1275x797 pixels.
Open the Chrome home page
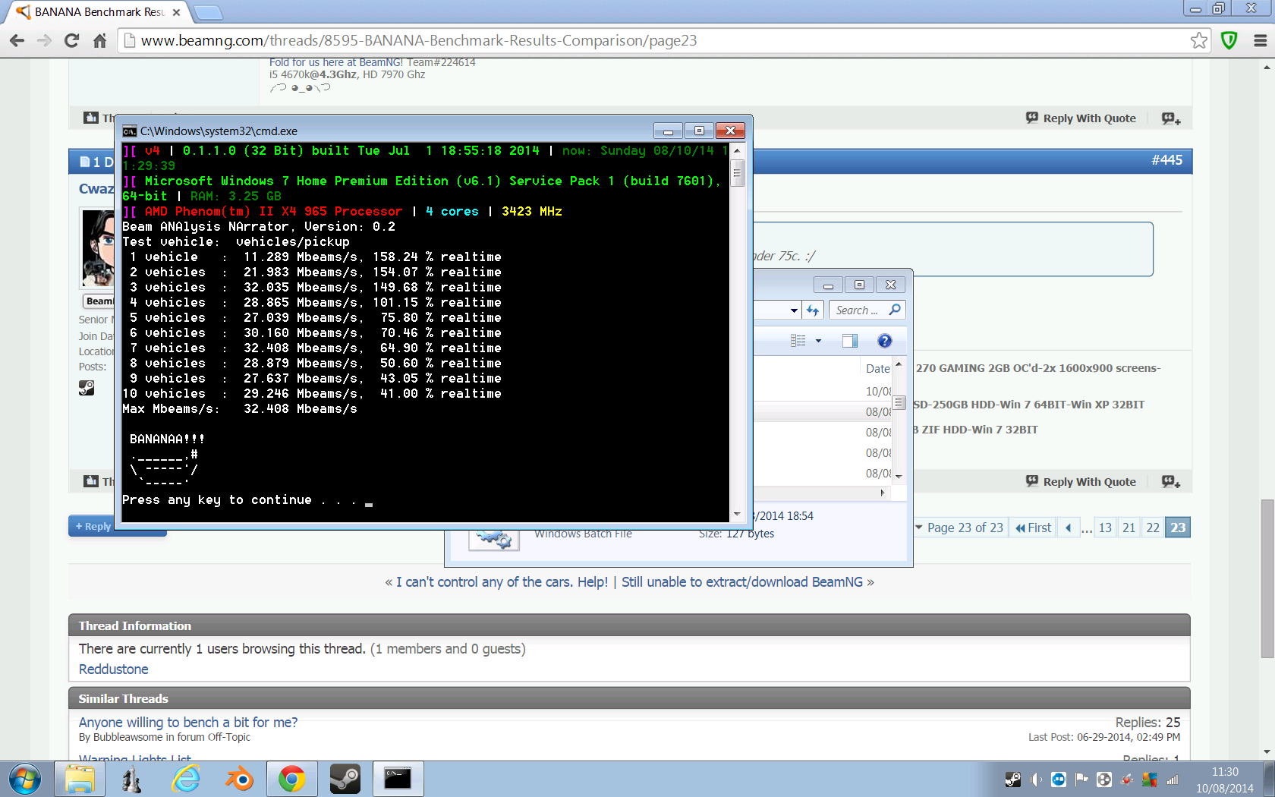point(99,40)
